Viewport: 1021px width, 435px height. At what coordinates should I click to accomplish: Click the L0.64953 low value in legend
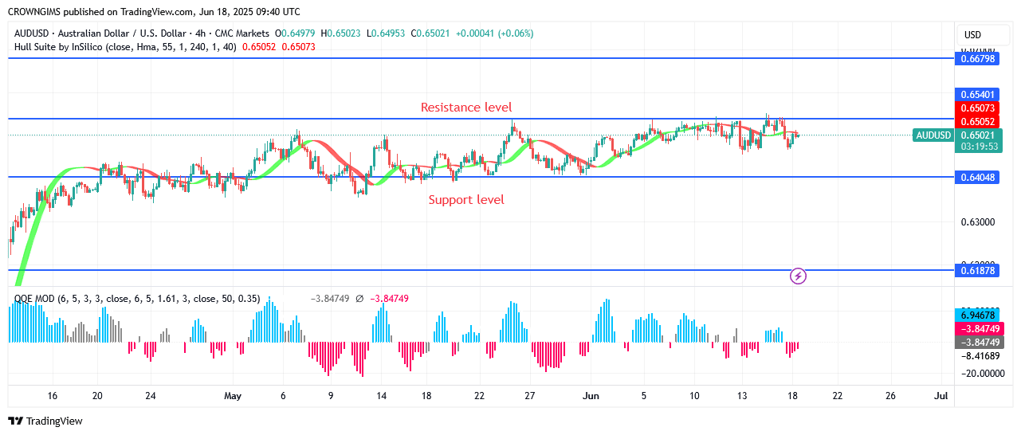385,33
